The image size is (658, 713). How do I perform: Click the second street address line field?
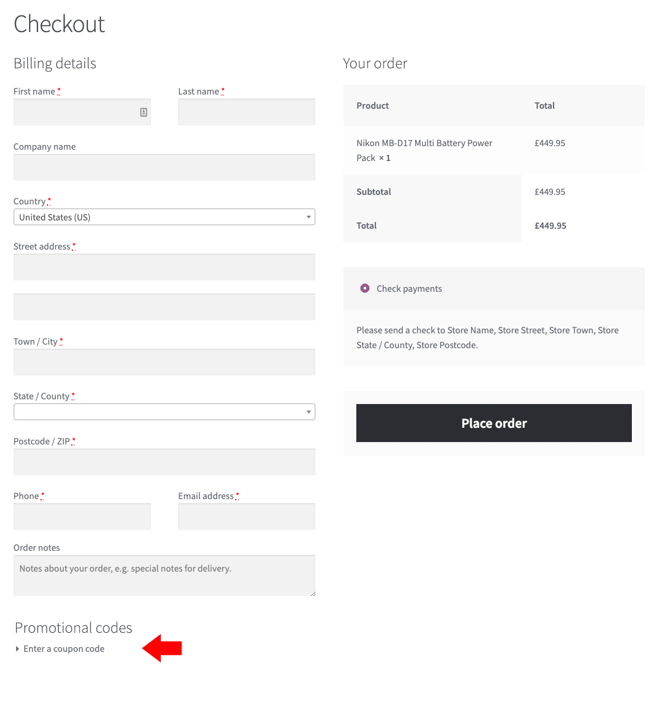pos(164,307)
